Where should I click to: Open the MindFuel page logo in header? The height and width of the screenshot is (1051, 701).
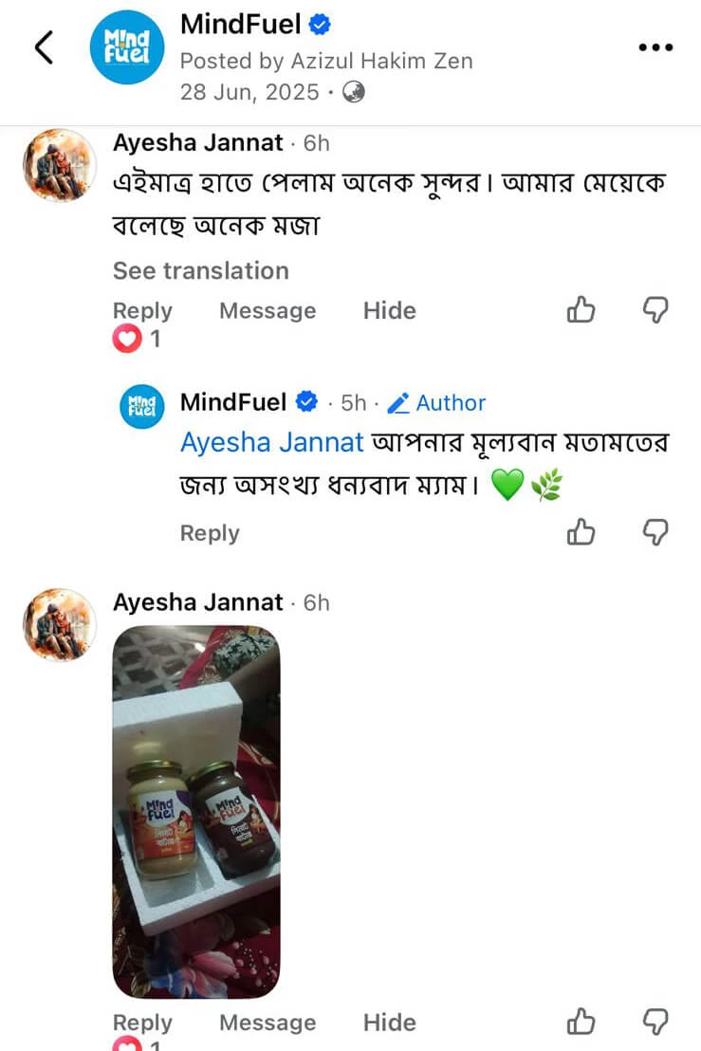(126, 47)
